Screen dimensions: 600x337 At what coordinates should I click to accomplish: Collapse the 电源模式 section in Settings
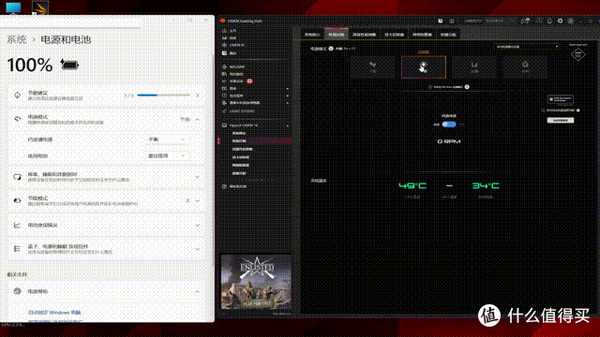click(198, 120)
